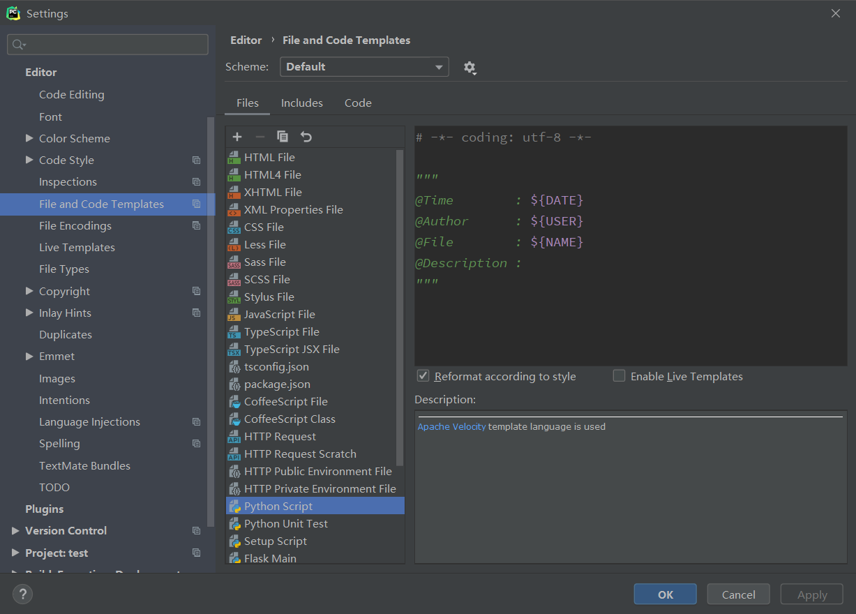Select the HTML File template icon

click(x=234, y=158)
